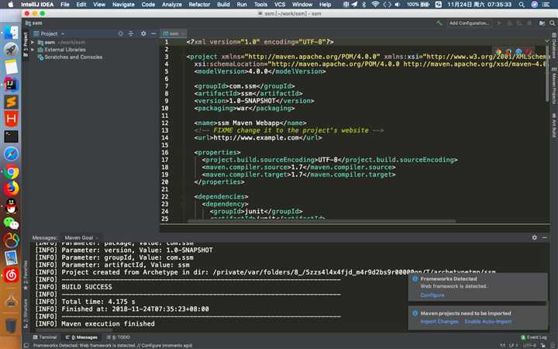Screen dimensions: 558x349
Task: Open Project panel settings gear
Action: (143, 33)
